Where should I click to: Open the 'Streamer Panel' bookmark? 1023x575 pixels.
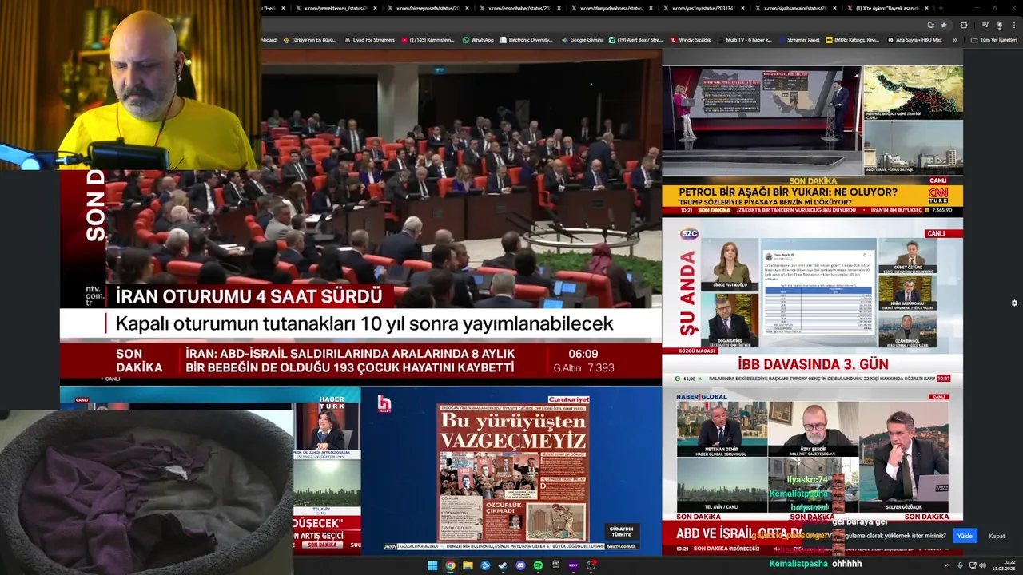click(798, 40)
